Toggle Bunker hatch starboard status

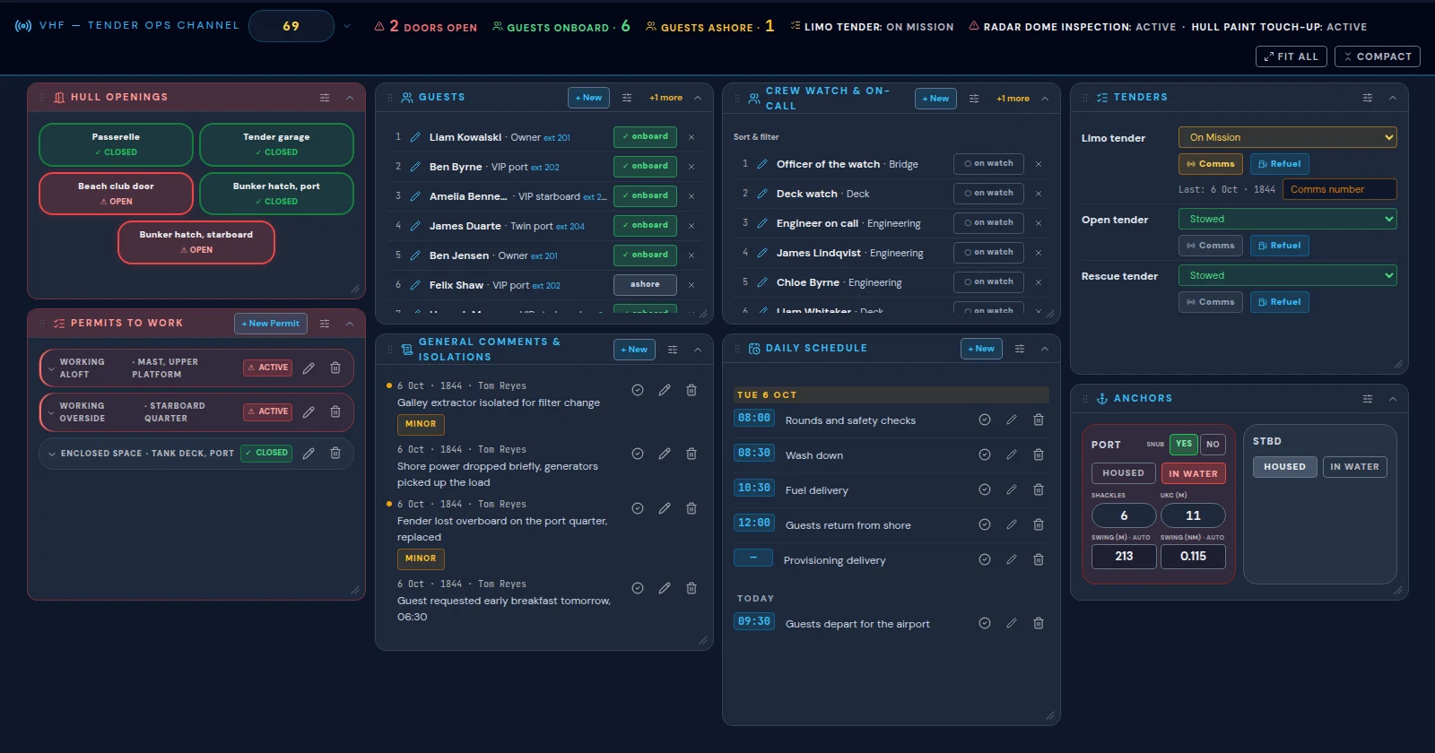[x=196, y=242]
